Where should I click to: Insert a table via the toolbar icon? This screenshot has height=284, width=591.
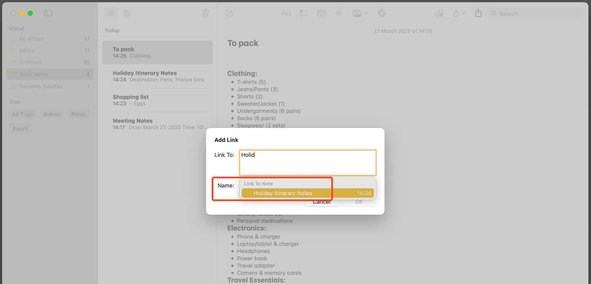click(x=322, y=13)
